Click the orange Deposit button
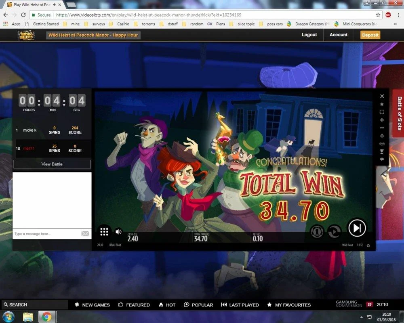 (370, 35)
